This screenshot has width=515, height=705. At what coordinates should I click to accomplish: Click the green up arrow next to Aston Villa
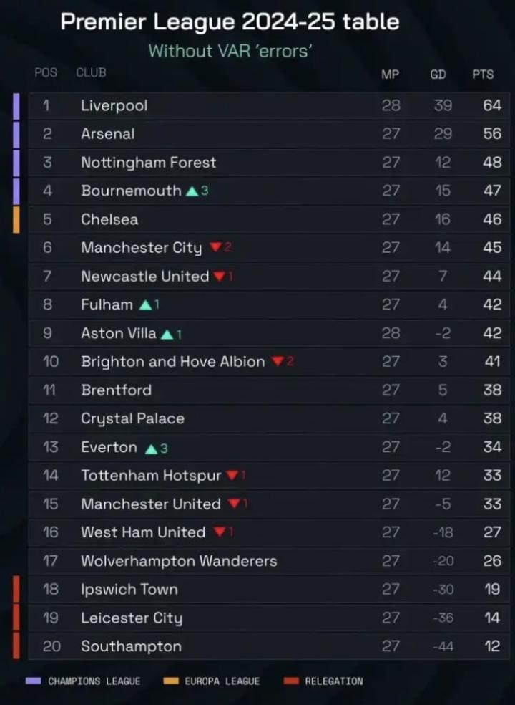[x=167, y=334]
